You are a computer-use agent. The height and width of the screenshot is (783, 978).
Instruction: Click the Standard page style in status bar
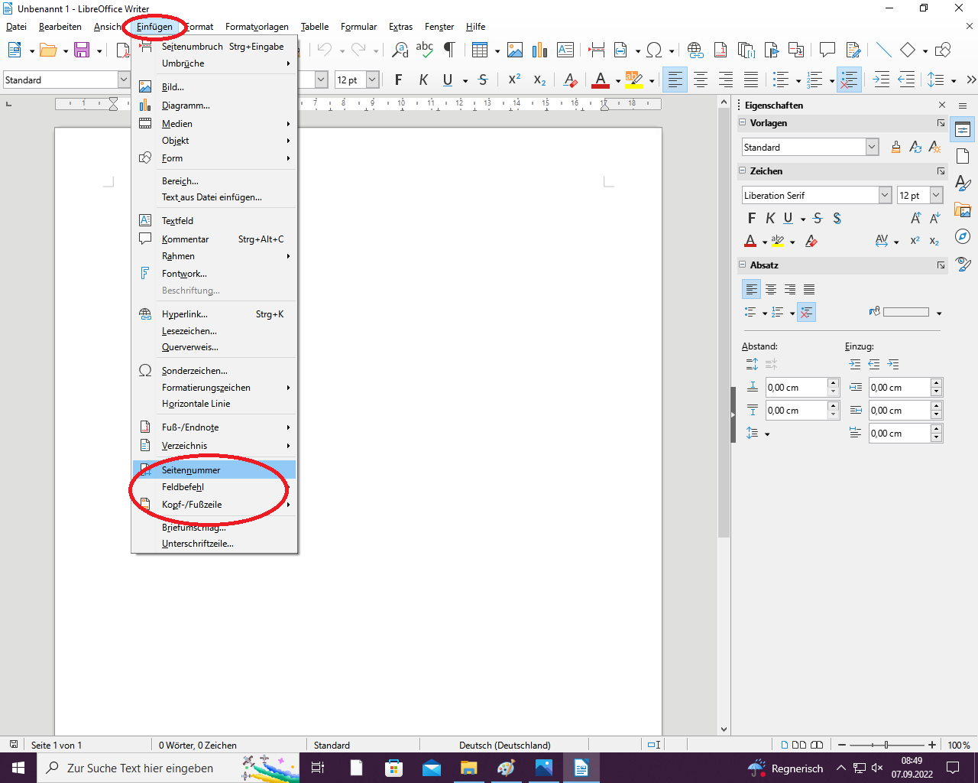coord(332,745)
